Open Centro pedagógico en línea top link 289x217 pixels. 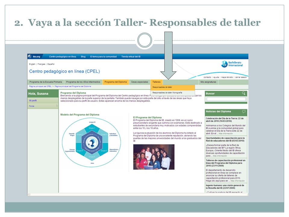click(x=63, y=57)
